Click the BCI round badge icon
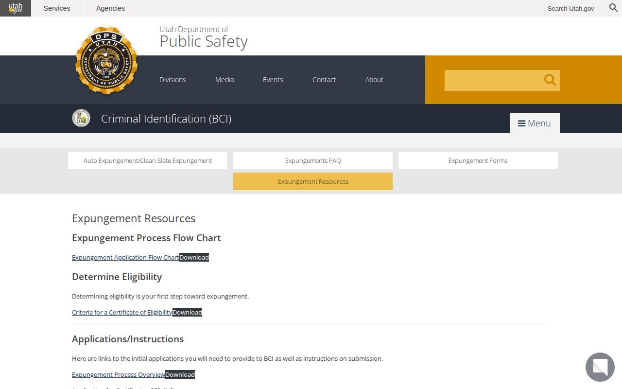622x389 pixels. coord(81,118)
